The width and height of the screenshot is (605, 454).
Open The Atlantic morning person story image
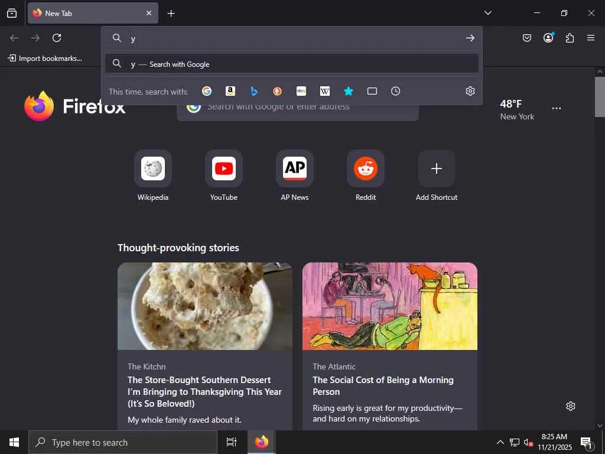390,306
